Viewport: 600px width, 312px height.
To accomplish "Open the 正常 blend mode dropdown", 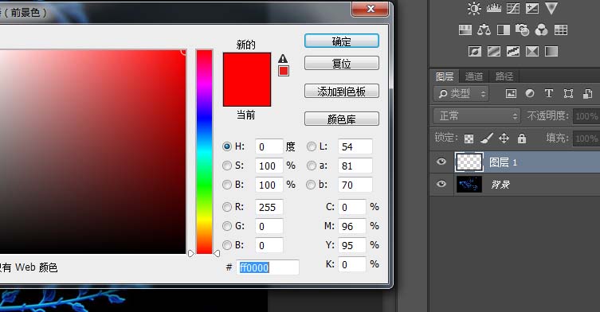I will (476, 116).
